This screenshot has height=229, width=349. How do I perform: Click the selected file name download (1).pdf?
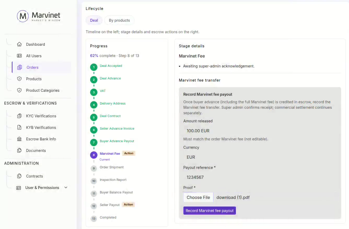coord(233,197)
